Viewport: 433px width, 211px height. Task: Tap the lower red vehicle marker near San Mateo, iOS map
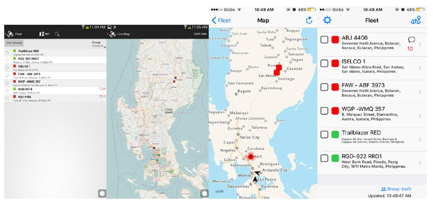point(276,73)
